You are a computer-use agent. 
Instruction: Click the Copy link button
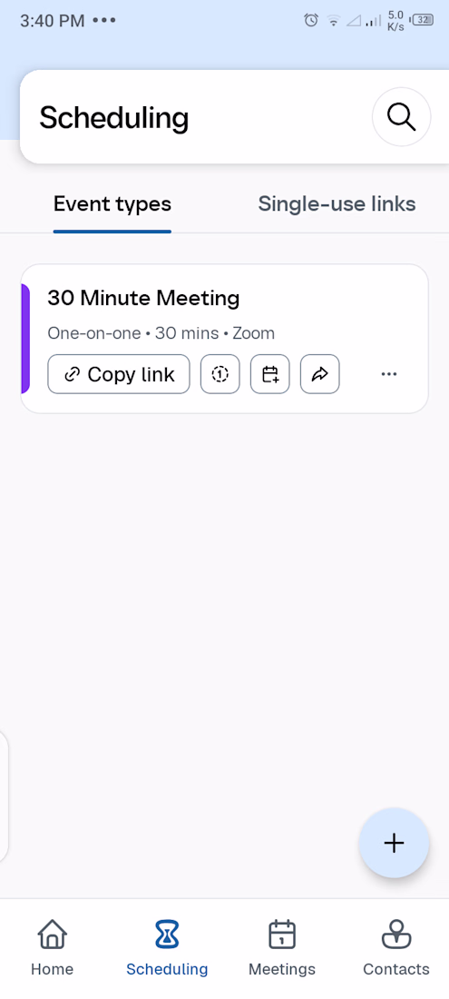point(119,374)
